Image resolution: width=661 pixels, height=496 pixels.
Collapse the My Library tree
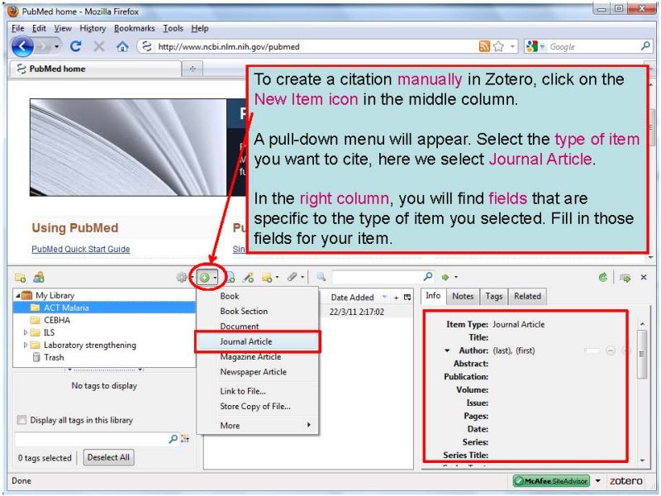point(18,296)
